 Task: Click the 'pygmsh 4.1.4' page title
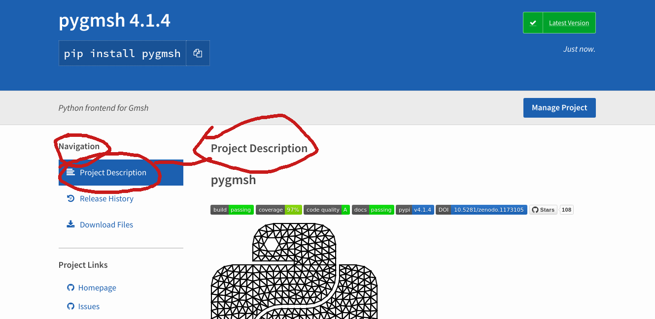[x=114, y=21]
